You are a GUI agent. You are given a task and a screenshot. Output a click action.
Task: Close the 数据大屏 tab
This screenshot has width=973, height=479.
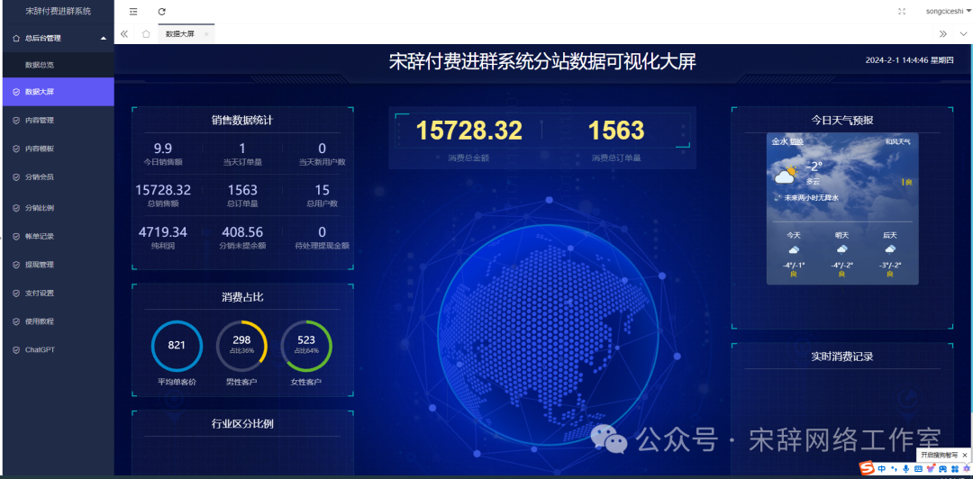(x=205, y=35)
